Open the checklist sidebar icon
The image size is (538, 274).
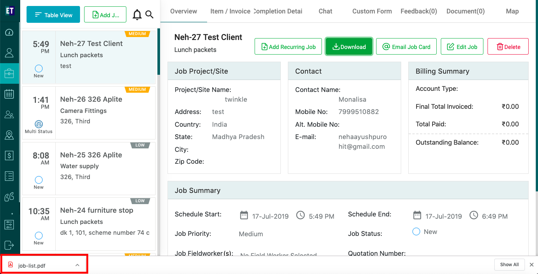click(9, 176)
